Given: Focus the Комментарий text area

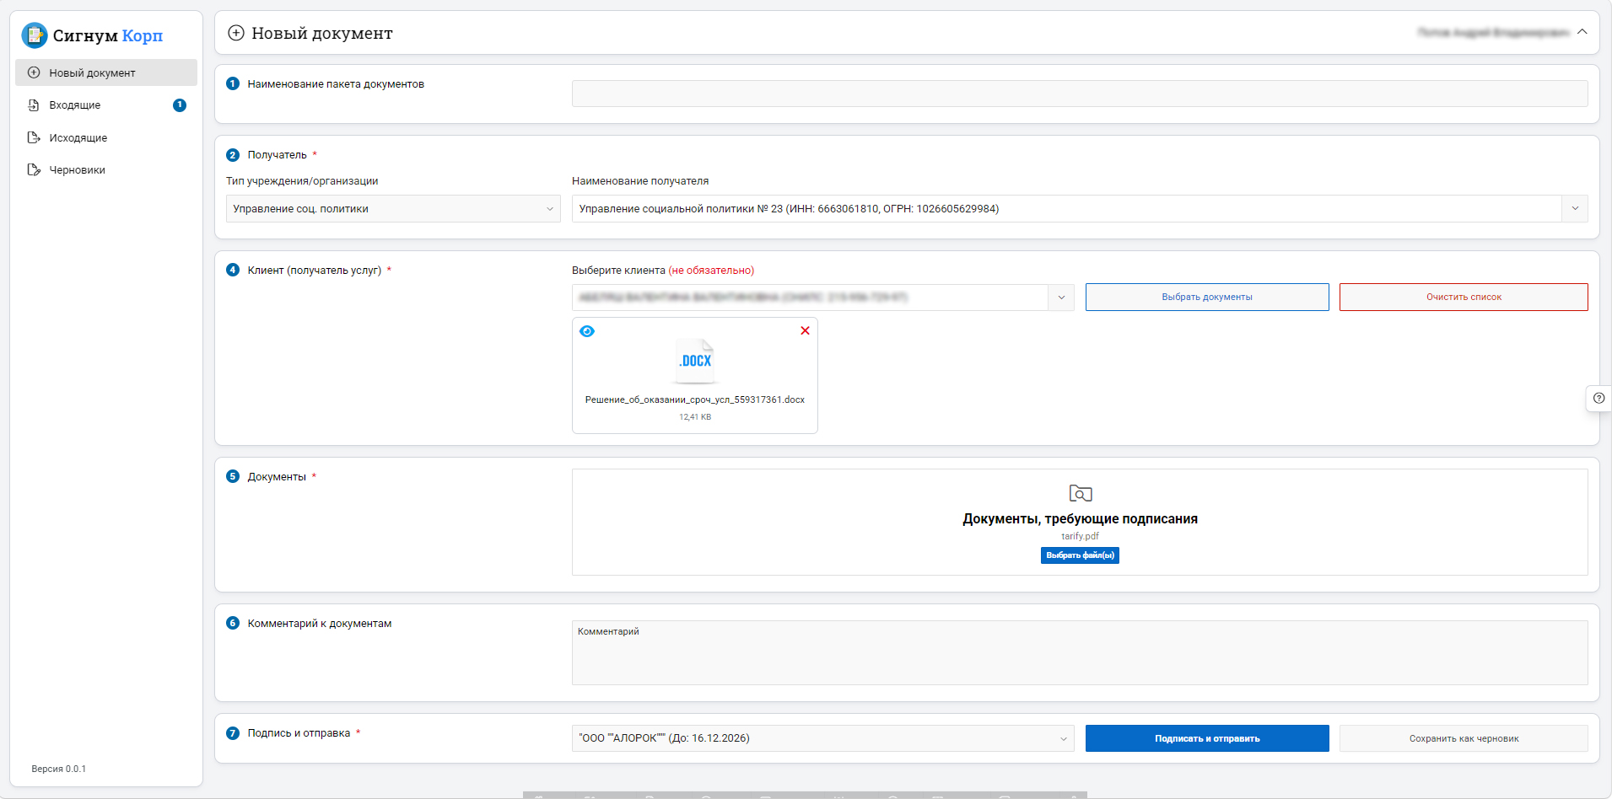Looking at the screenshot, I should pyautogui.click(x=1080, y=653).
